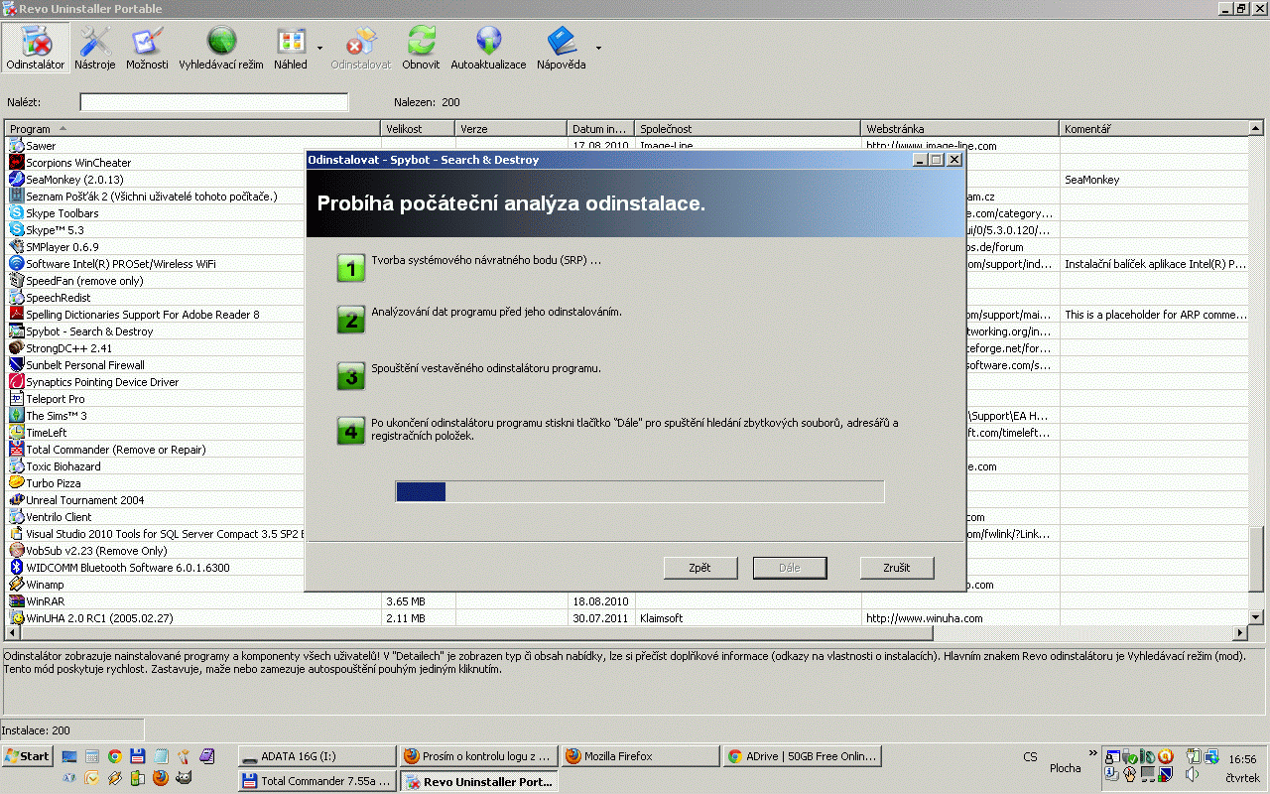Sort by the Webstránka column header
Image resolution: width=1270 pixels, height=794 pixels.
tap(960, 129)
